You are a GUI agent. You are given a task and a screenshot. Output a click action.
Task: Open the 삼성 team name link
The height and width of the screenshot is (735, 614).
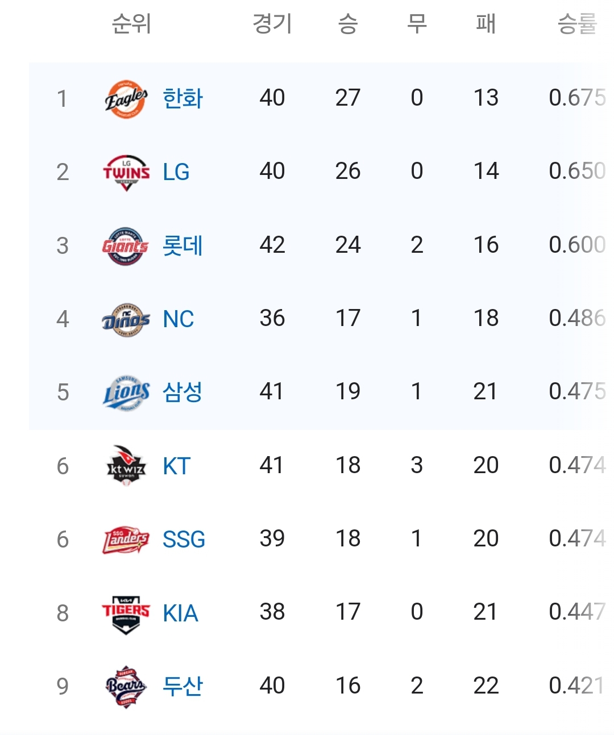tap(182, 392)
